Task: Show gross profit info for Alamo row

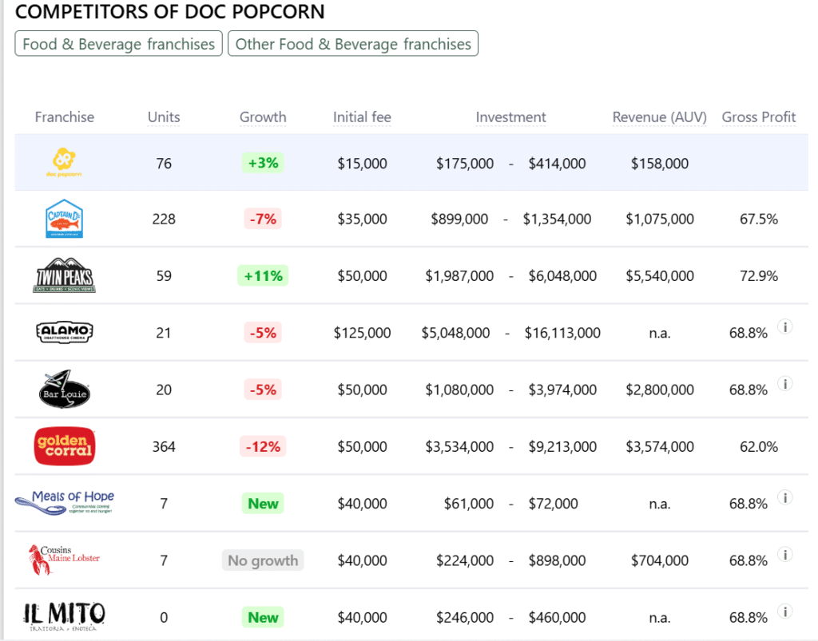Action: [x=785, y=326]
